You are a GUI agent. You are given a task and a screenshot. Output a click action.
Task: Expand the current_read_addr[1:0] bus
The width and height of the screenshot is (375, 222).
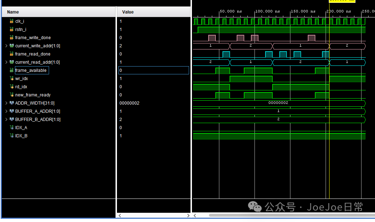pyautogui.click(x=6, y=62)
